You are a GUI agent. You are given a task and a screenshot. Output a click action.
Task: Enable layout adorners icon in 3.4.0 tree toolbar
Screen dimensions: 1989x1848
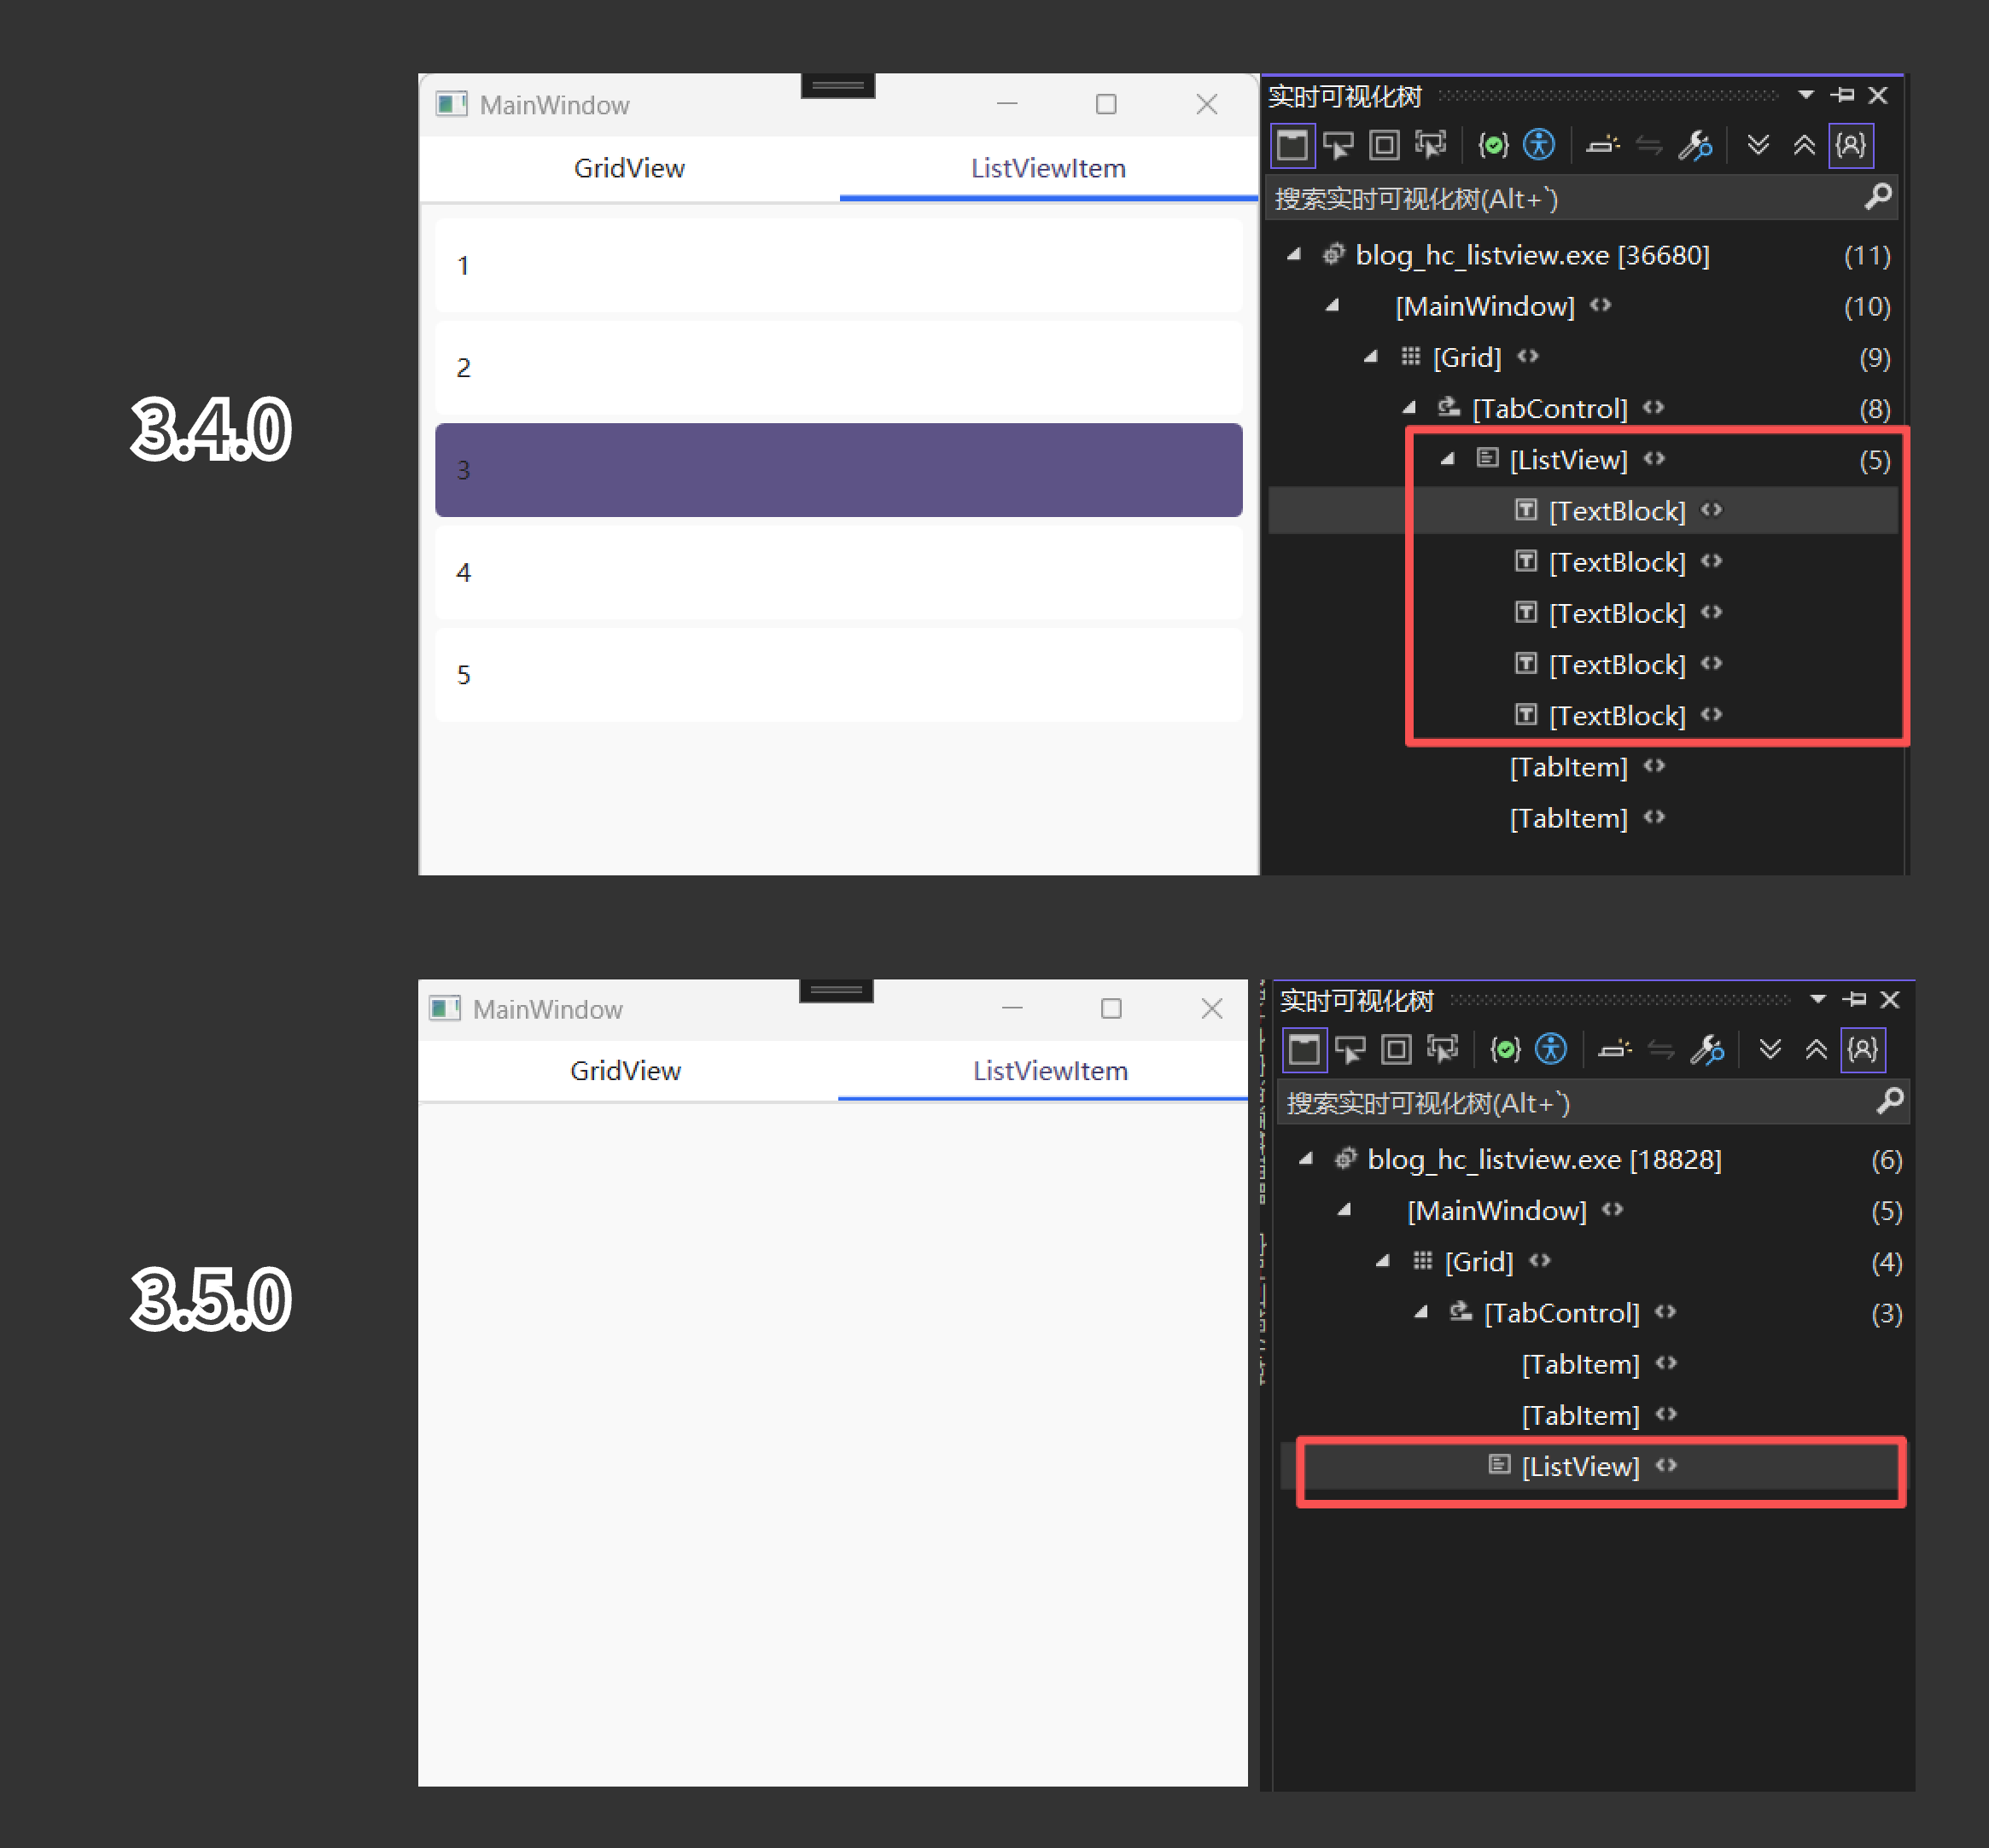pyautogui.click(x=1385, y=146)
